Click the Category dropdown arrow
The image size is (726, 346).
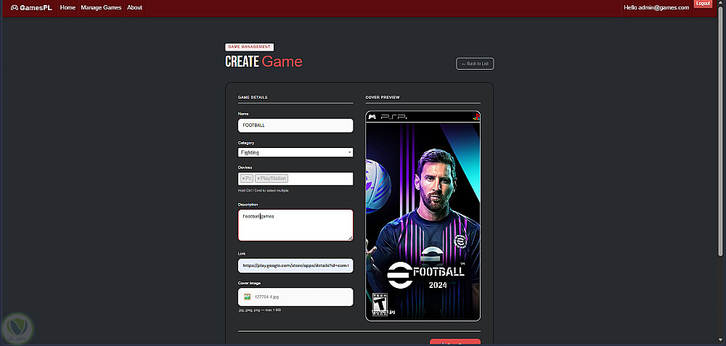click(x=349, y=152)
